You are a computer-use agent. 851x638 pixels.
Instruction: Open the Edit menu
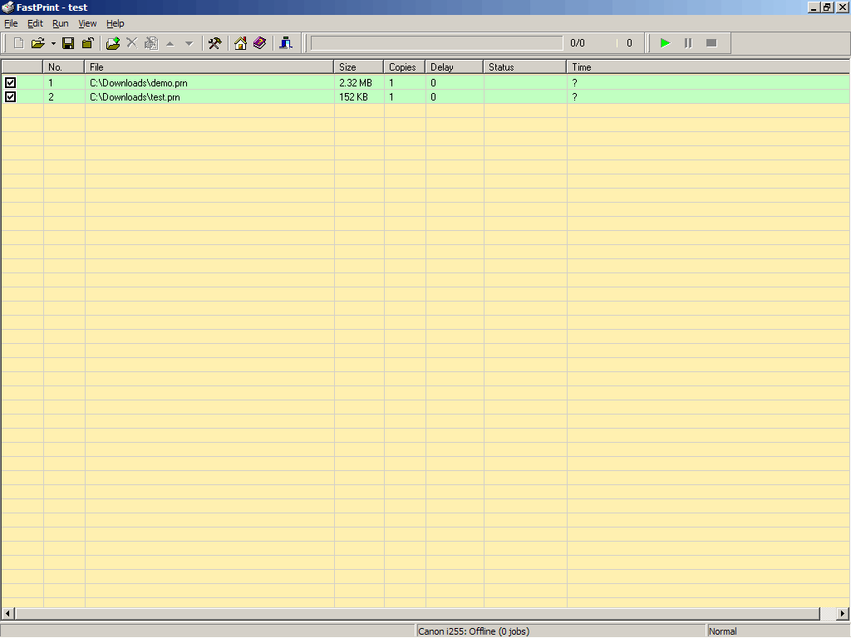tap(35, 23)
